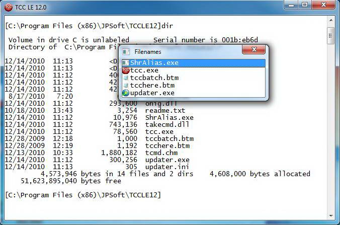Click the ShrAlias.exe file icon in popup
Image resolution: width=340 pixels, height=225 pixels.
[x=125, y=63]
